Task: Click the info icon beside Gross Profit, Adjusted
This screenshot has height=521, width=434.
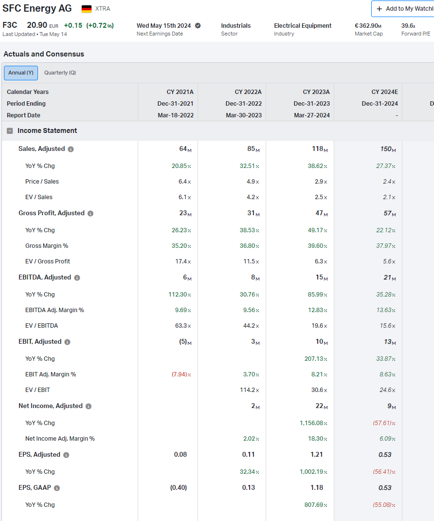Action: click(90, 213)
